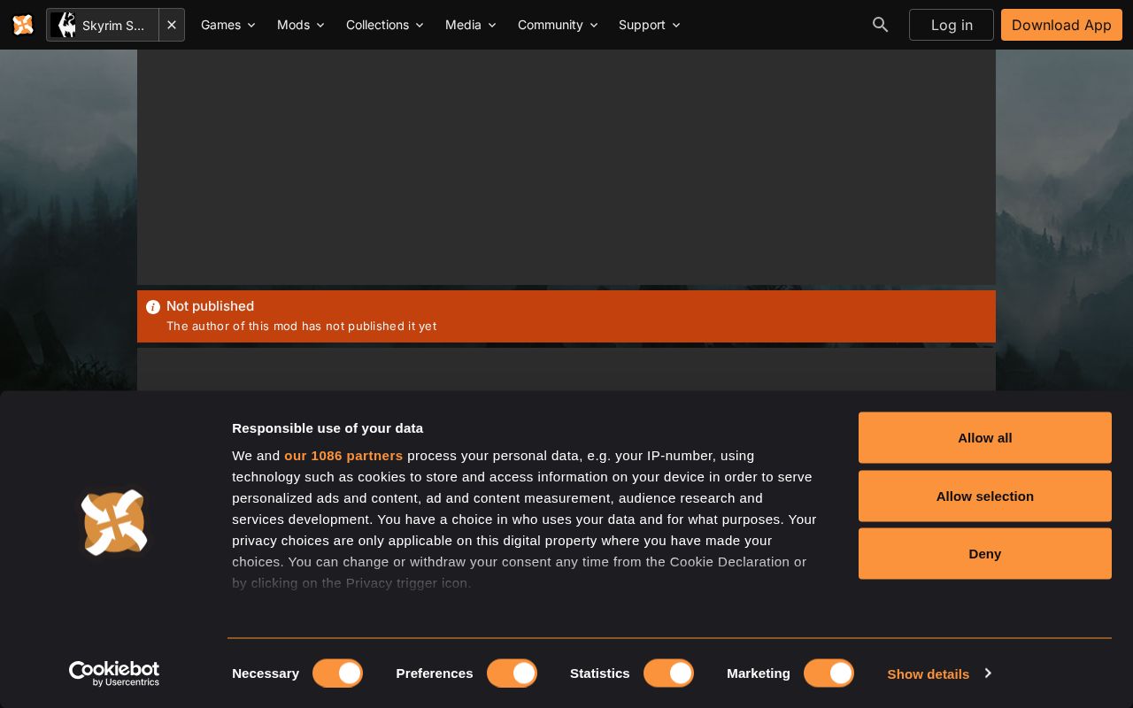Image resolution: width=1133 pixels, height=708 pixels.
Task: Turn off the Statistics cookies switch
Action: tap(668, 673)
